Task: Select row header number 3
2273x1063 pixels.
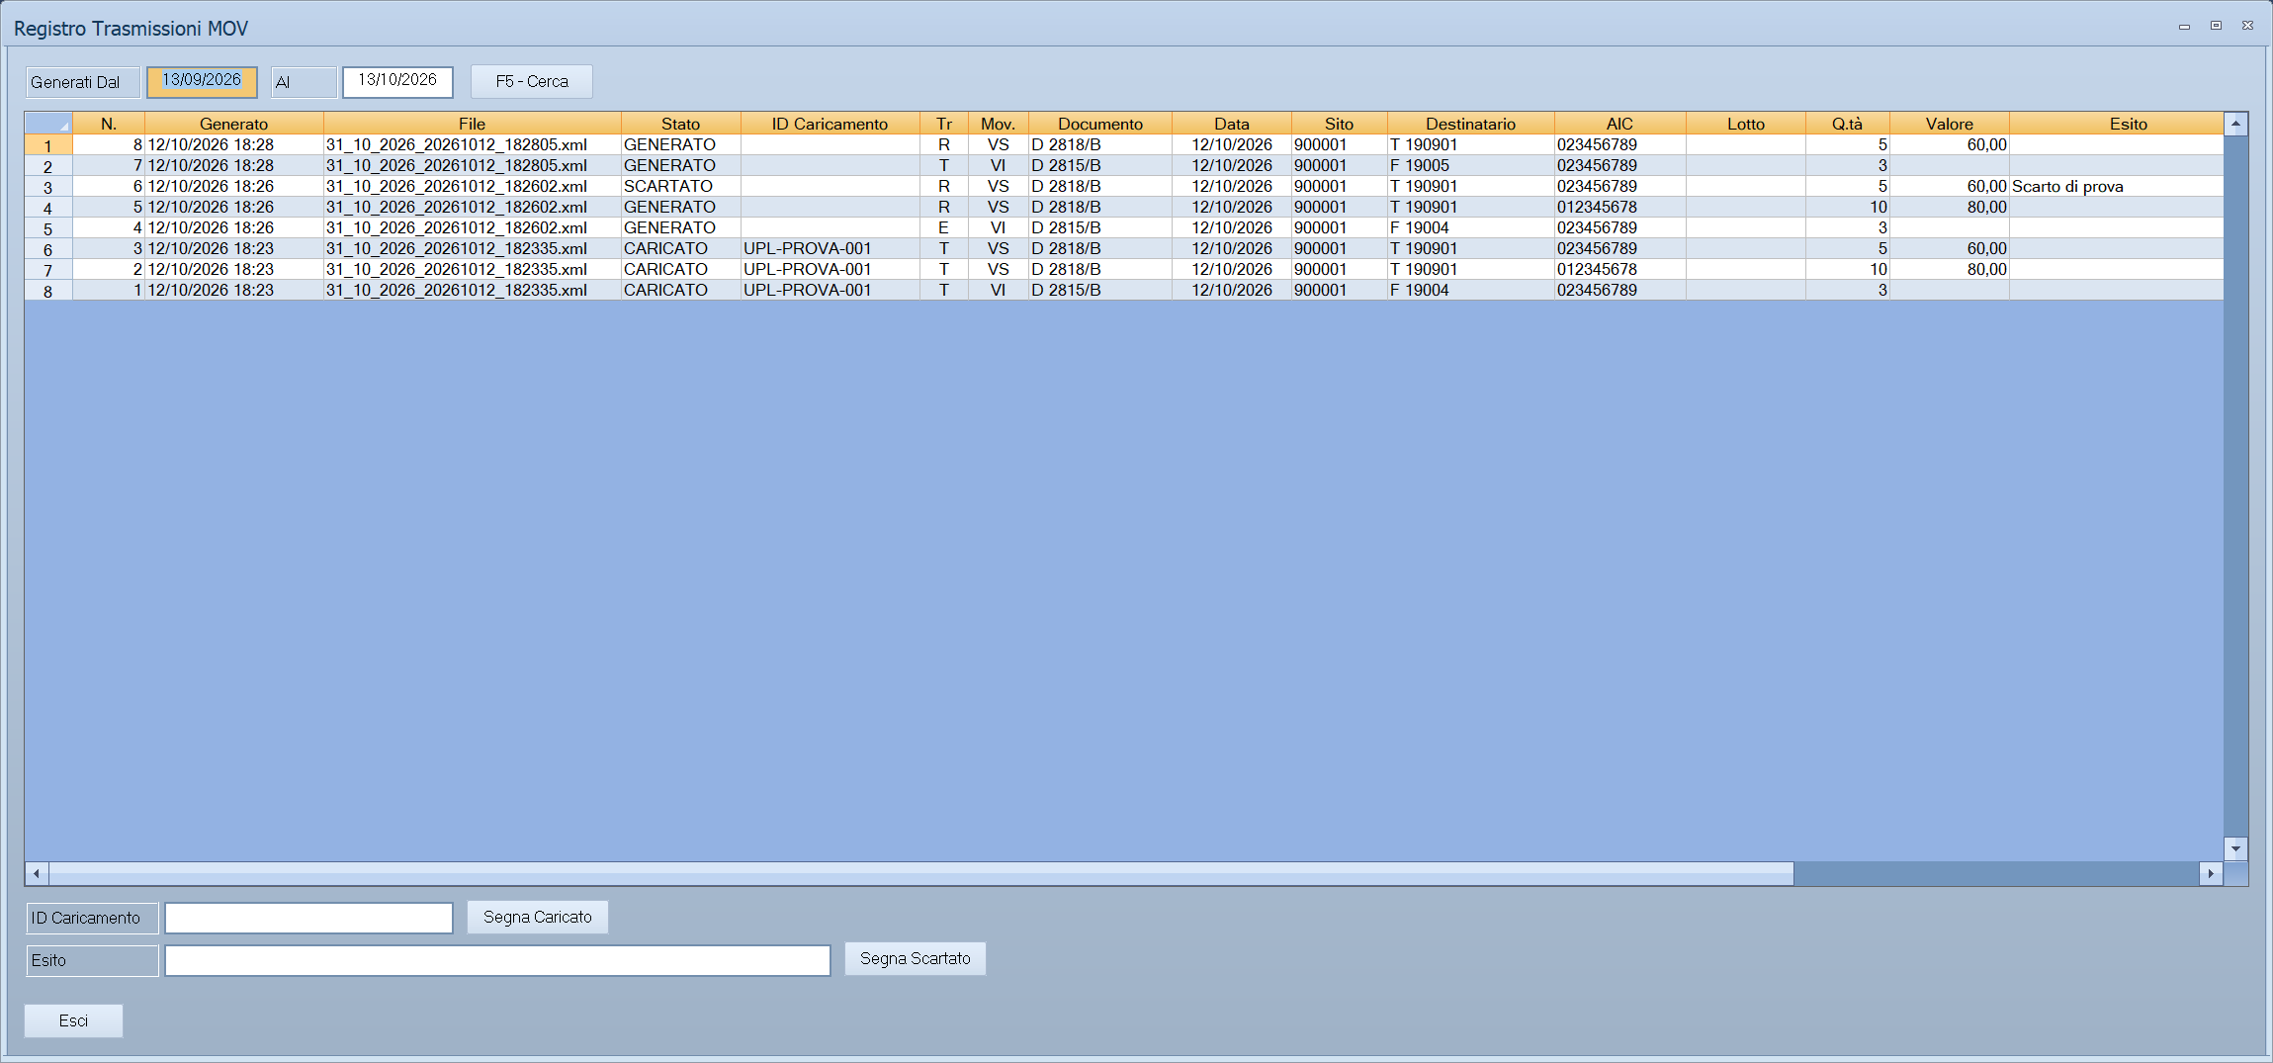Action: pyautogui.click(x=48, y=187)
